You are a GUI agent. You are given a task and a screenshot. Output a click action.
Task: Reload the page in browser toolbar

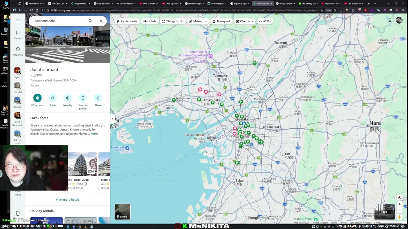click(x=31, y=10)
